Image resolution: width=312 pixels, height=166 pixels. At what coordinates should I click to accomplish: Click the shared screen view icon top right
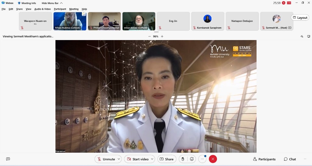pos(309,36)
